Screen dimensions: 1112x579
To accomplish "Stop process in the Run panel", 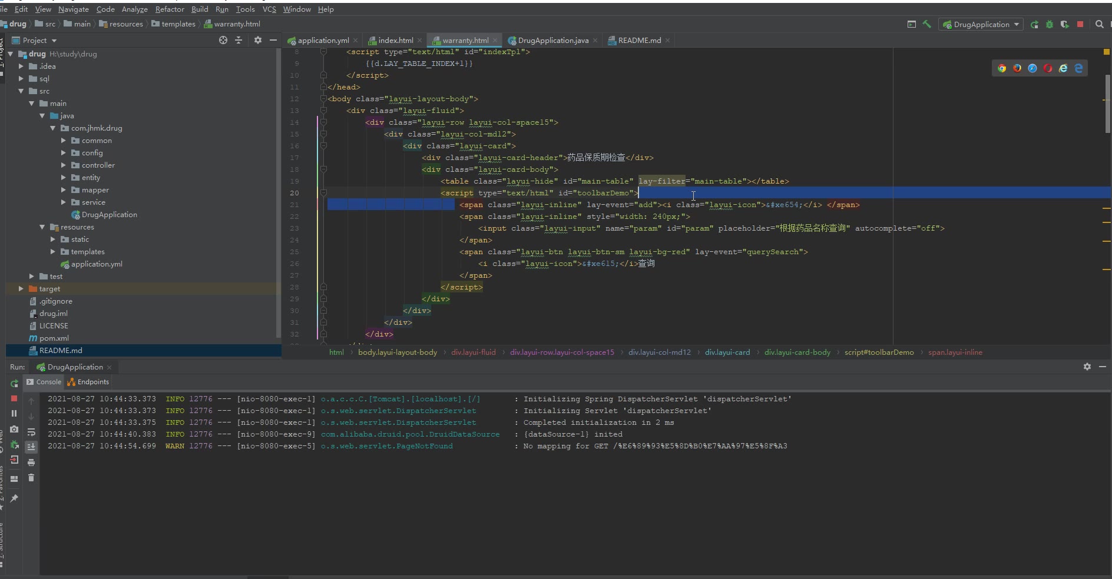I will pyautogui.click(x=14, y=398).
